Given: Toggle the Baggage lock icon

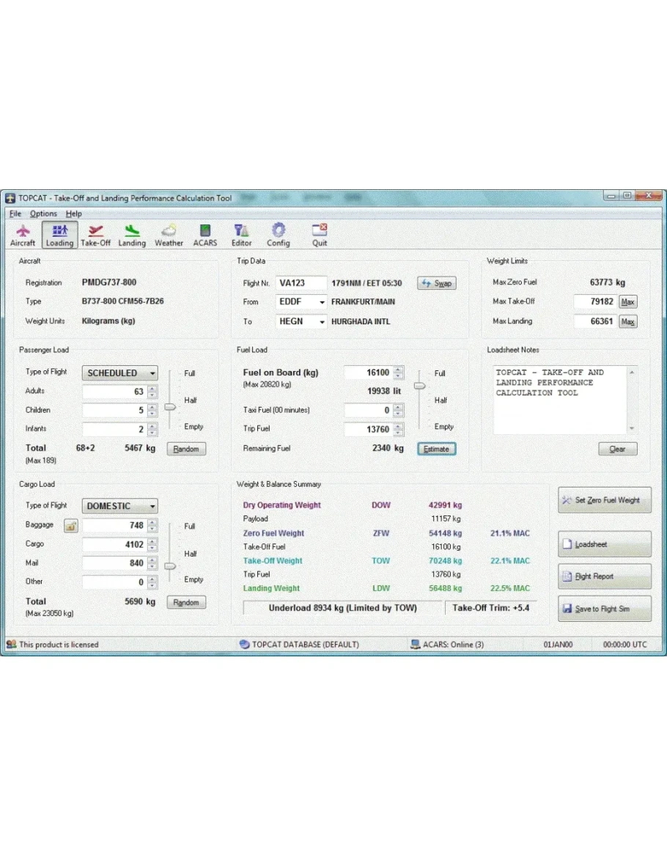Looking at the screenshot, I should 70,526.
